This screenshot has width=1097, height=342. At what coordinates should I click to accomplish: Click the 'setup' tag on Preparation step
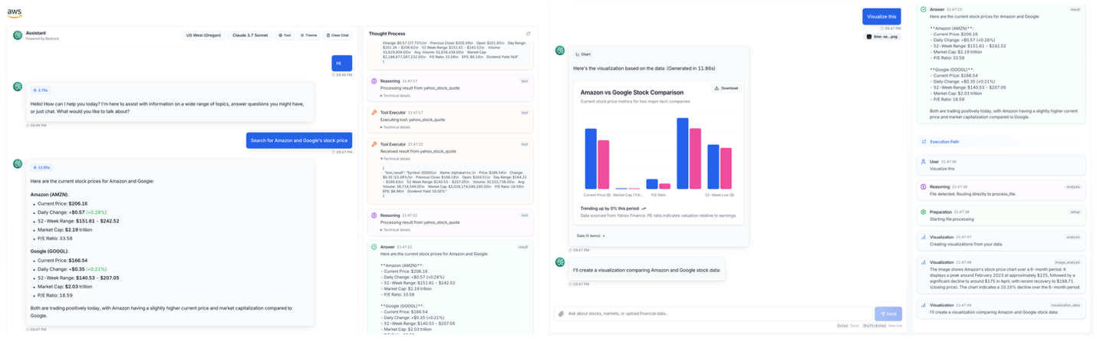coord(1075,212)
